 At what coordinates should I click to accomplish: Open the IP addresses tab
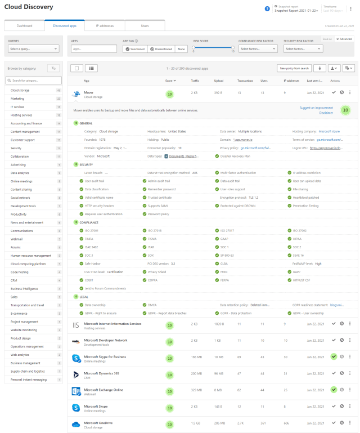[x=105, y=26]
